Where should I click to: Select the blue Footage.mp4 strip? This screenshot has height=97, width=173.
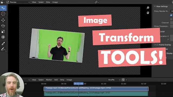[x=96, y=89]
